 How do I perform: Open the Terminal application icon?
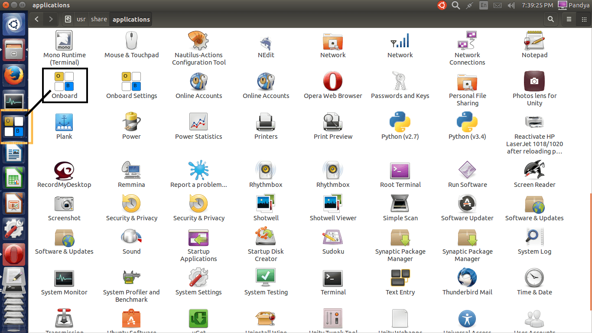333,278
